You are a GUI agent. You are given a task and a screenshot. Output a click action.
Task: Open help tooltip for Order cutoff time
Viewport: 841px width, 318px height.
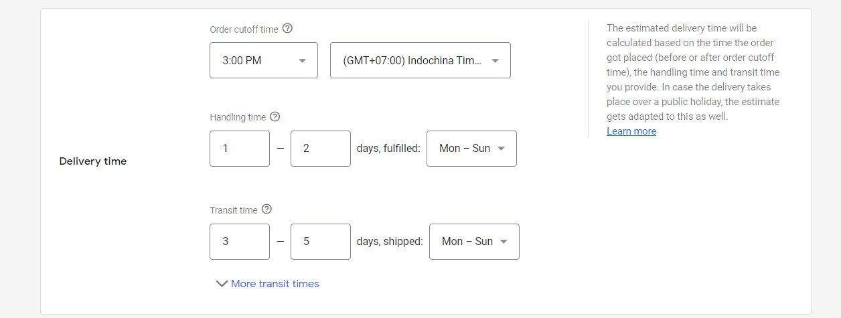(x=288, y=29)
